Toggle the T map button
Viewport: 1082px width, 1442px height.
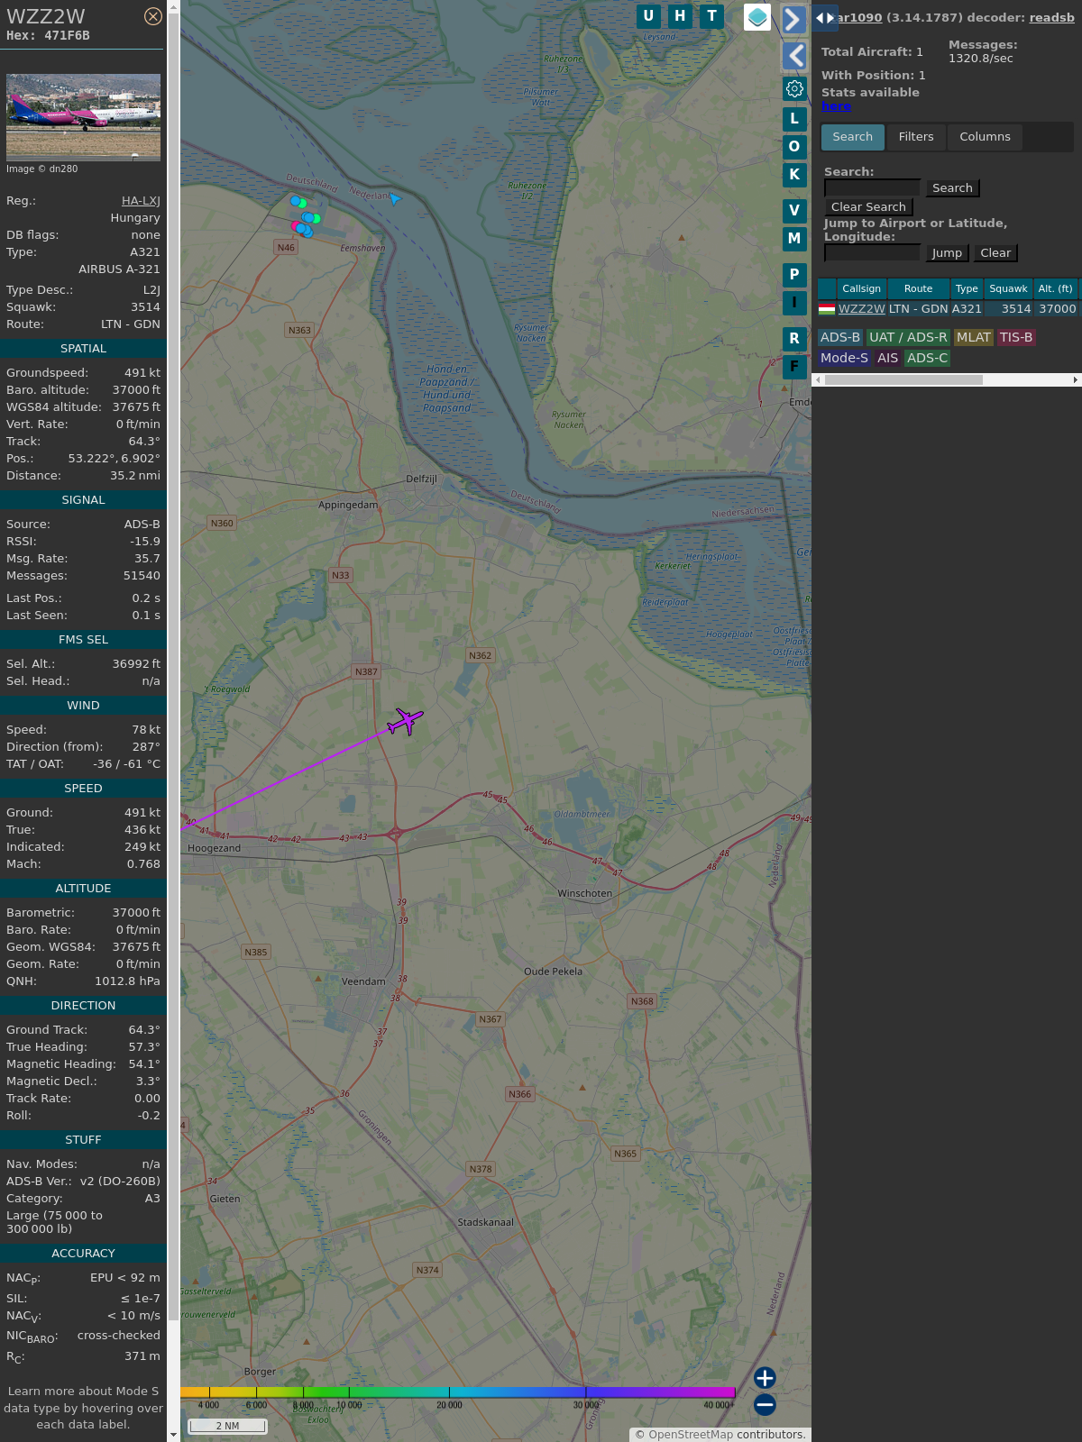[x=711, y=16]
